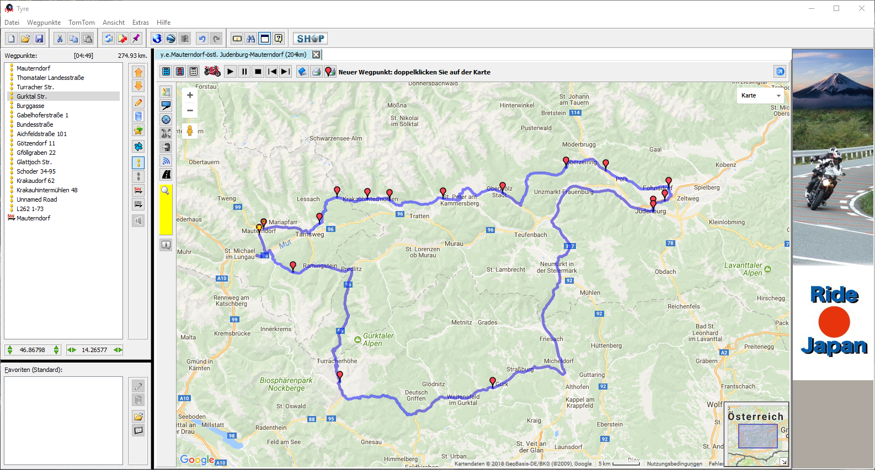Toggle the blue calculator route button
This screenshot has width=875, height=470.
[166, 72]
